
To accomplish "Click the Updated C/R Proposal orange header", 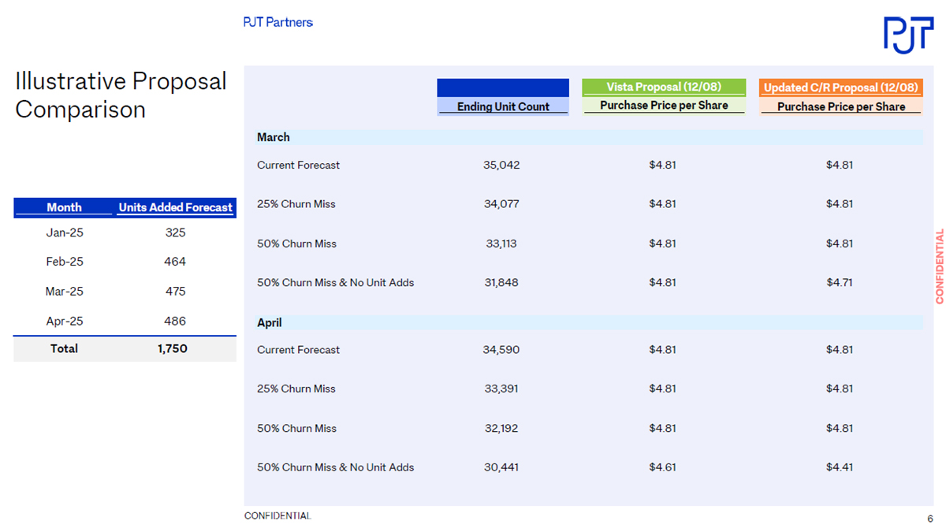I will click(x=840, y=87).
